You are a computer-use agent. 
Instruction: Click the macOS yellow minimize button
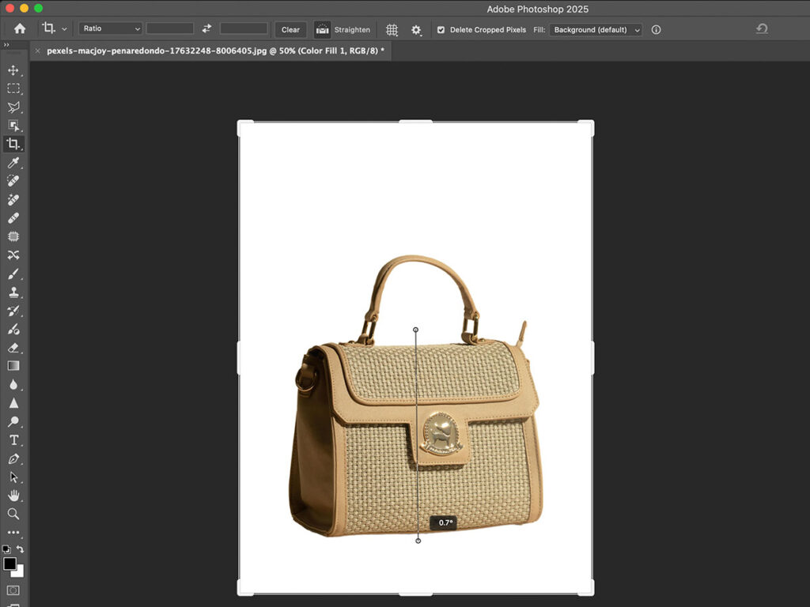coord(24,8)
